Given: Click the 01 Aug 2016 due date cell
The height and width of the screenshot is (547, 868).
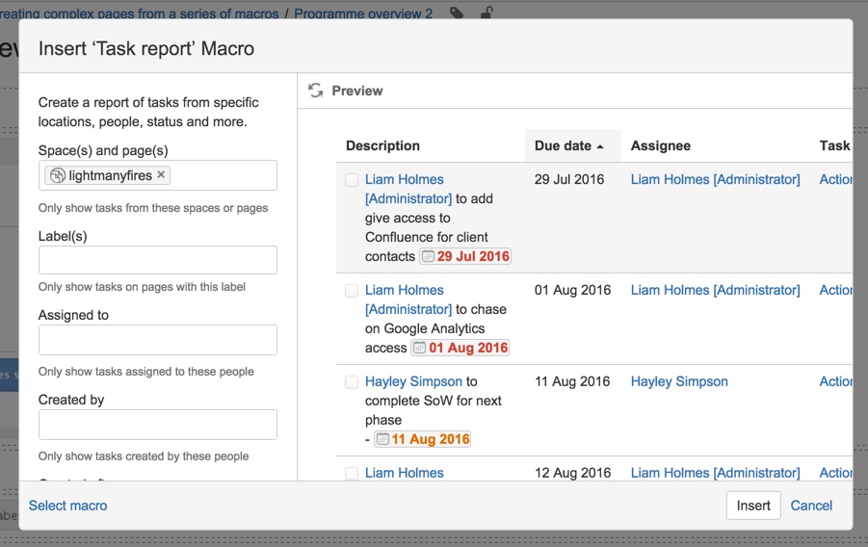Looking at the screenshot, I should (x=572, y=290).
